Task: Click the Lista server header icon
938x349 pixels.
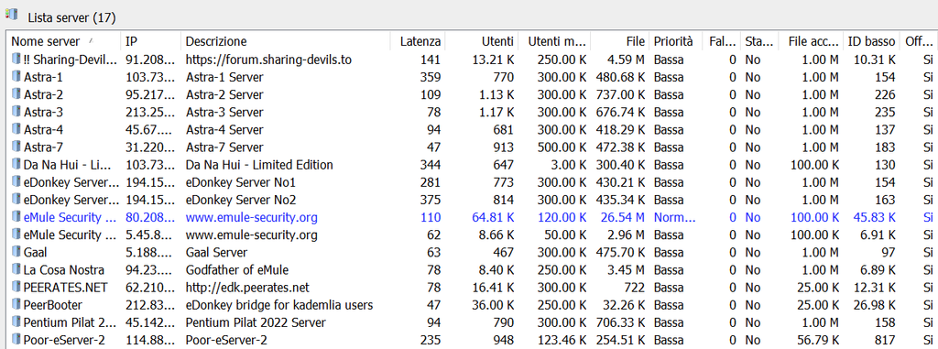Action: (11, 15)
